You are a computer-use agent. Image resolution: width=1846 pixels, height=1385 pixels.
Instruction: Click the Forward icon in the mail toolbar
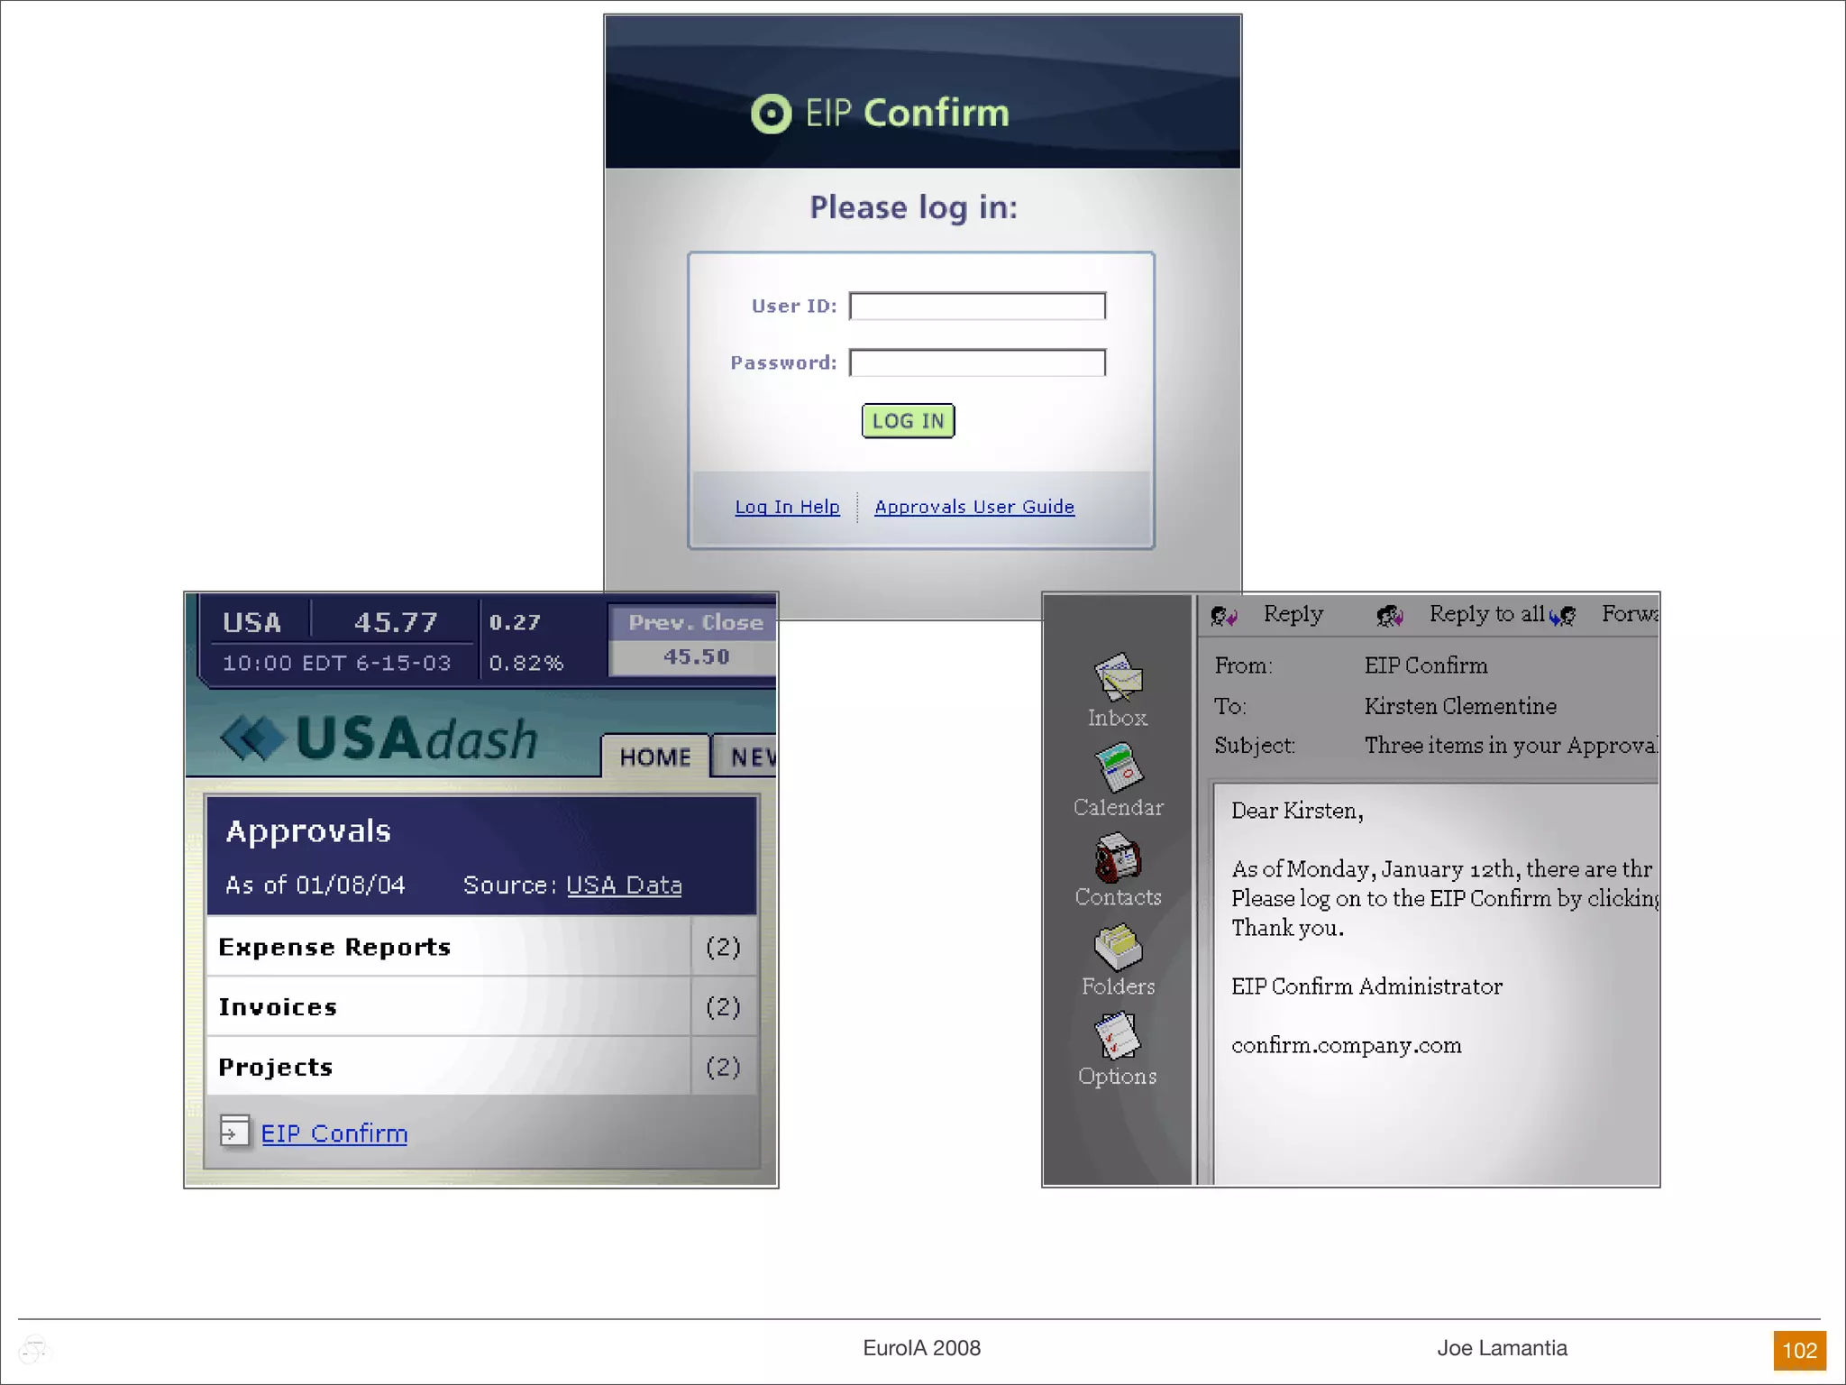click(x=1563, y=616)
